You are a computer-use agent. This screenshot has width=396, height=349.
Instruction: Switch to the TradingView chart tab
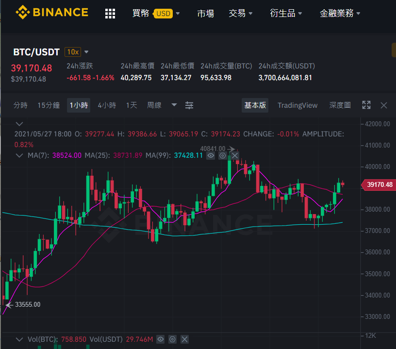coord(297,105)
